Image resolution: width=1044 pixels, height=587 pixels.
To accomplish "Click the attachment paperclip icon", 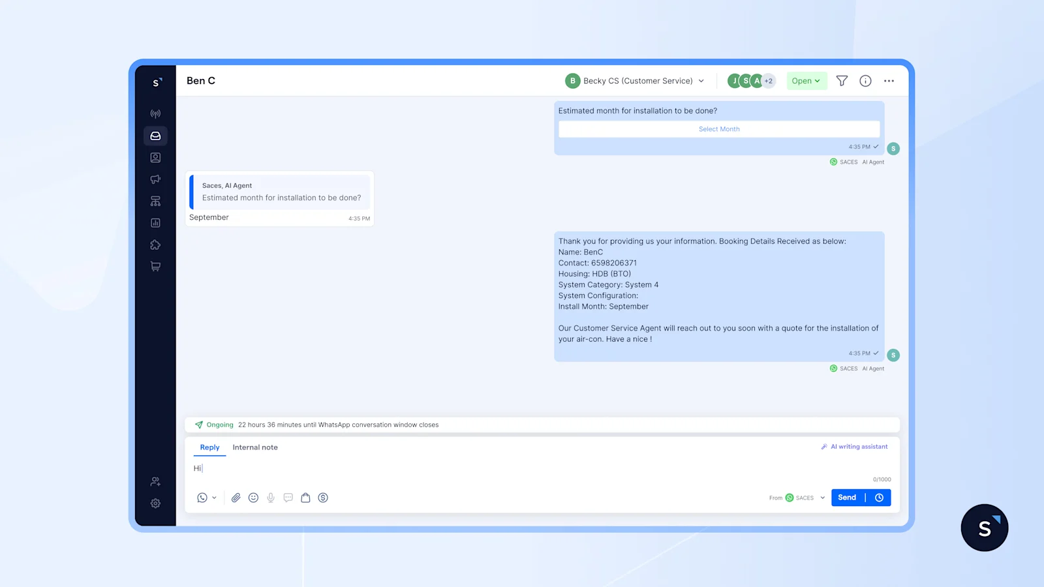I will tap(236, 498).
